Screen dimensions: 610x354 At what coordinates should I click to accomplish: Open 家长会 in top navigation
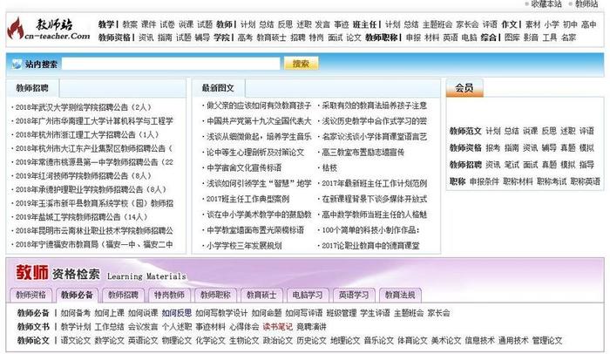[467, 24]
